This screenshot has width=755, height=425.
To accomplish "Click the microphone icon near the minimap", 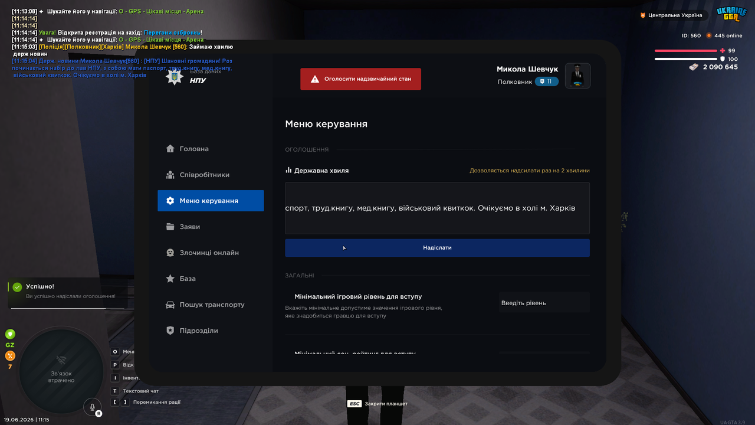I will 92,406.
